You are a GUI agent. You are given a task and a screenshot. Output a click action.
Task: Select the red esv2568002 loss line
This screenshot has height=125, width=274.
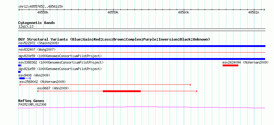coord(105,85)
